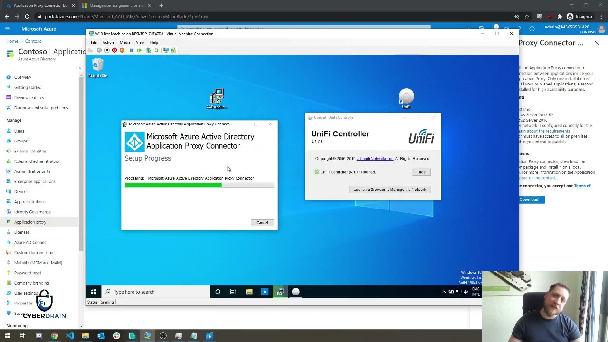The height and width of the screenshot is (342, 608).
Task: Click the Recycle Bin desktop icon in VM
Action: pyautogui.click(x=98, y=68)
